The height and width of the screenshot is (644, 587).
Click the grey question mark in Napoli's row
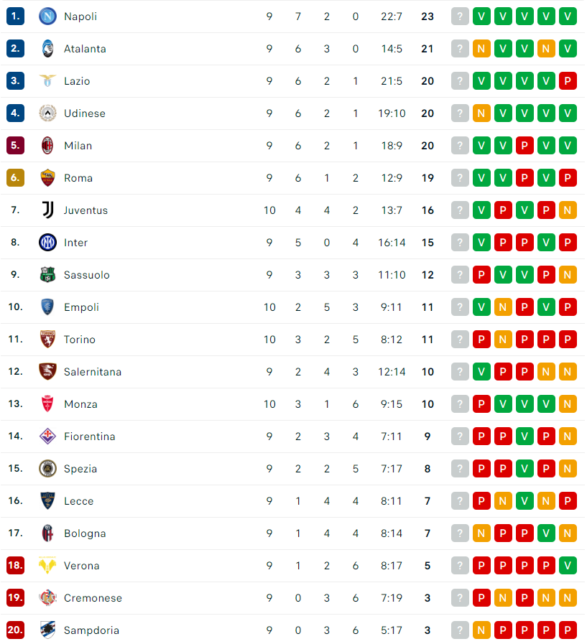pyautogui.click(x=460, y=17)
